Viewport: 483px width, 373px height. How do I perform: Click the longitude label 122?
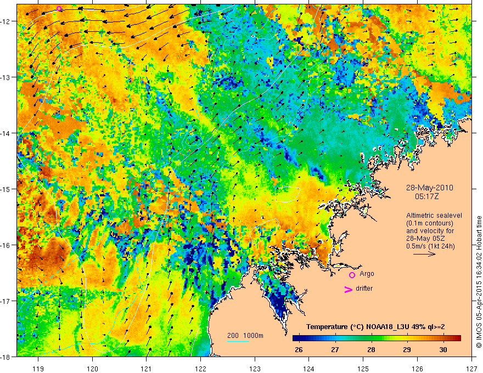point(200,369)
